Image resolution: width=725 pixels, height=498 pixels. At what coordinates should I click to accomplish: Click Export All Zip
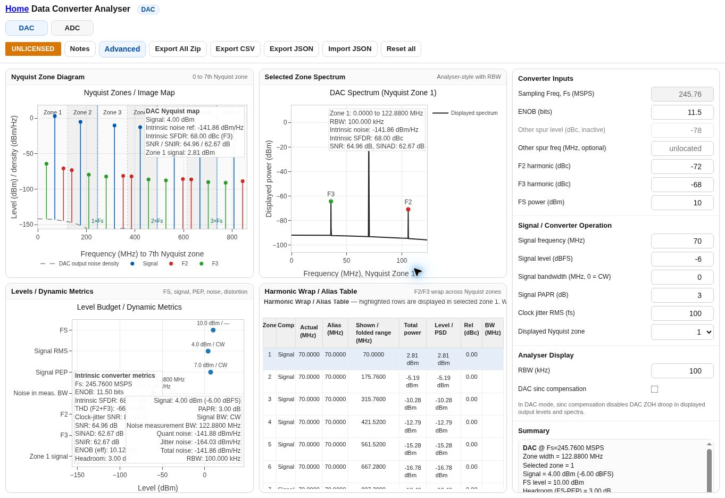[178, 49]
